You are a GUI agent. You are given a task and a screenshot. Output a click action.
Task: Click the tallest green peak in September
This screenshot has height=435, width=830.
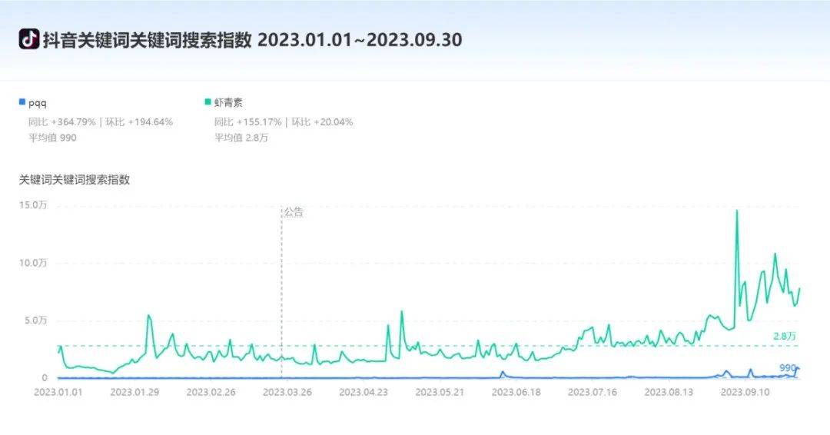pos(736,211)
